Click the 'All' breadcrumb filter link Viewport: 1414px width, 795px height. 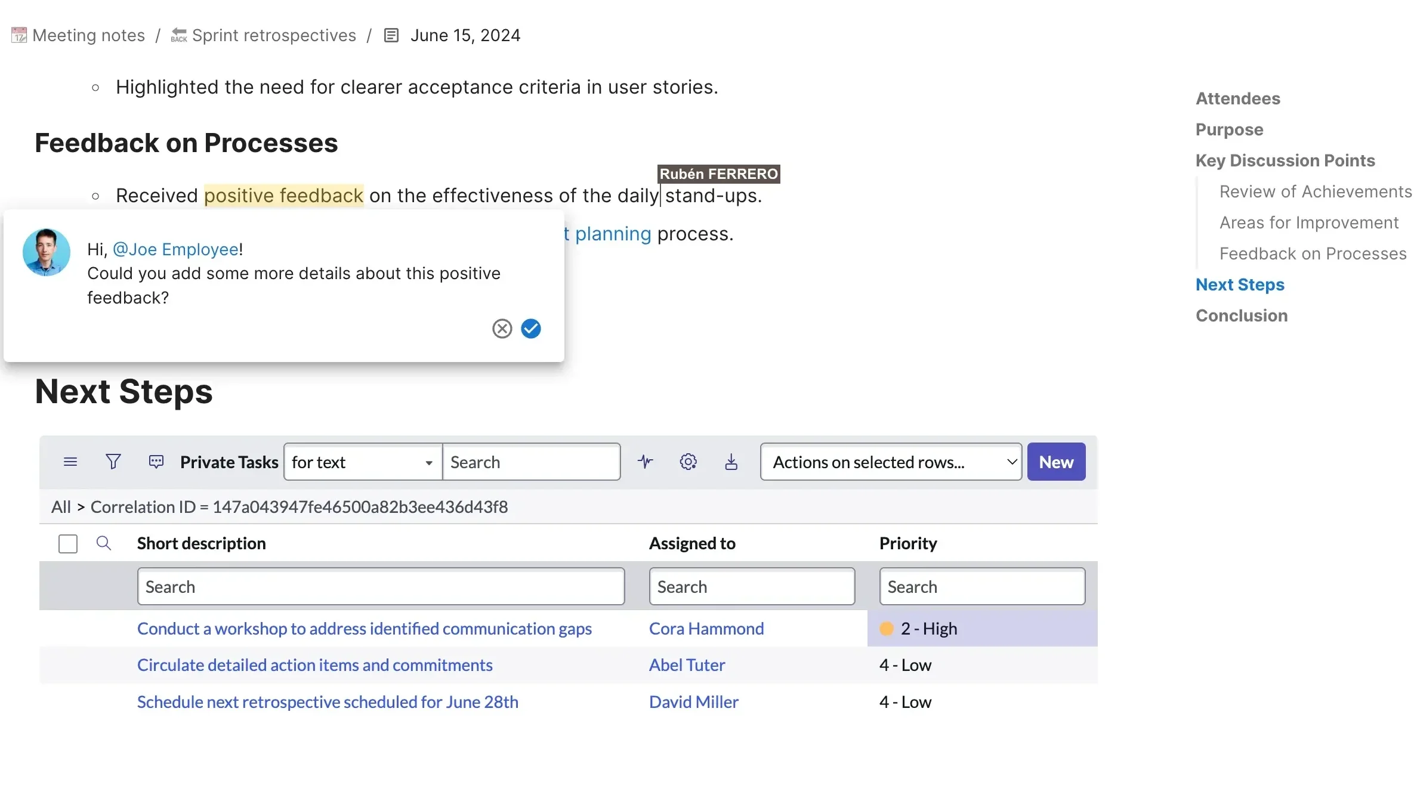pos(61,507)
